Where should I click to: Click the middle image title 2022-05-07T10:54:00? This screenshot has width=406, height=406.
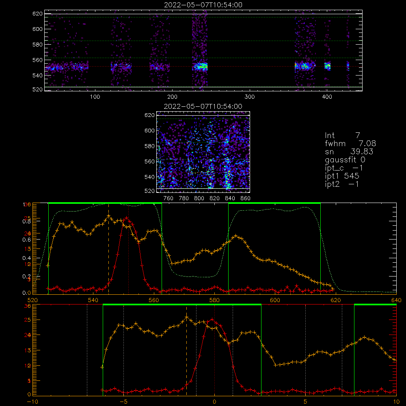(x=203, y=106)
